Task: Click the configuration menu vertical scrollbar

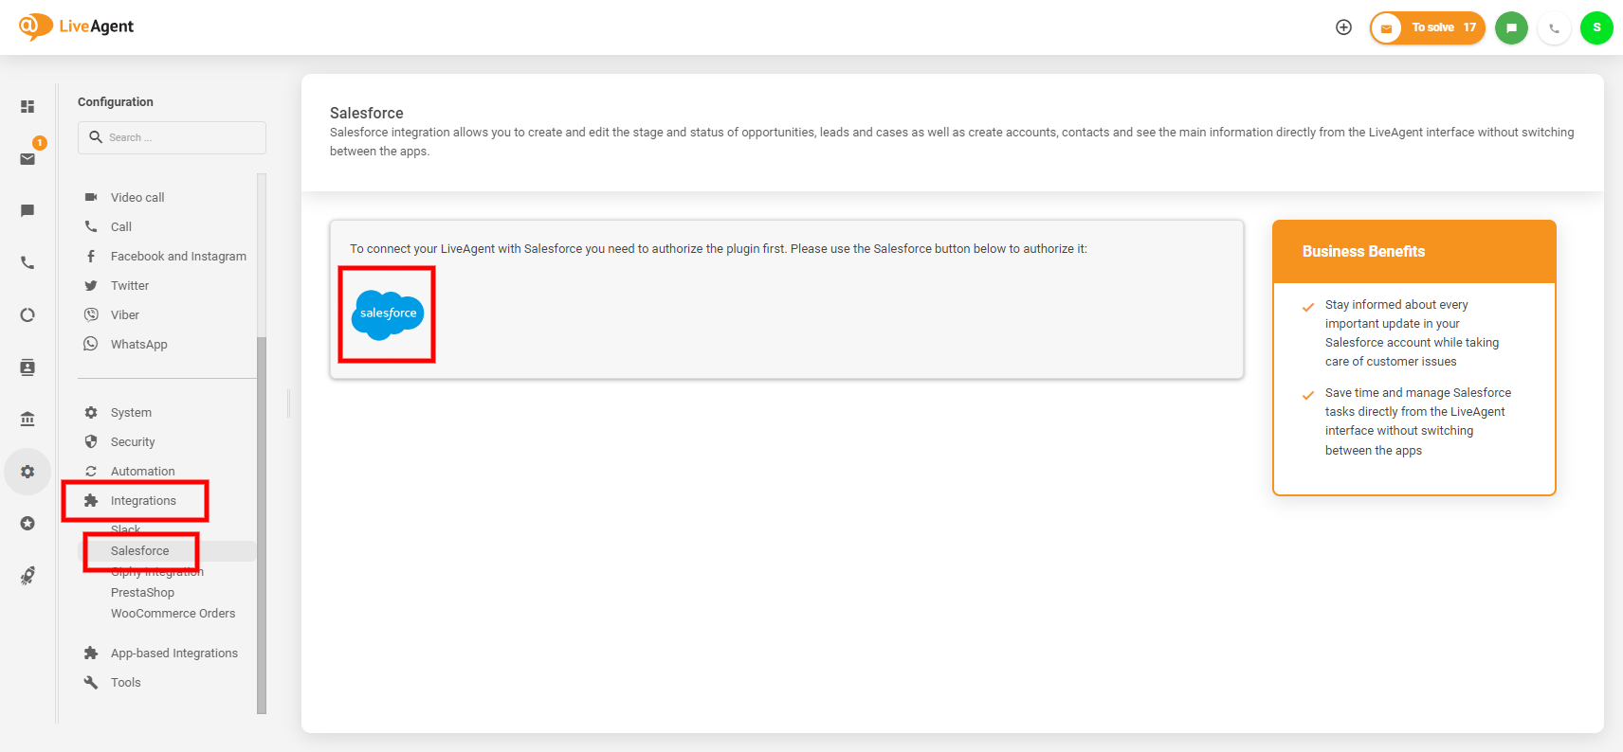Action: click(262, 521)
